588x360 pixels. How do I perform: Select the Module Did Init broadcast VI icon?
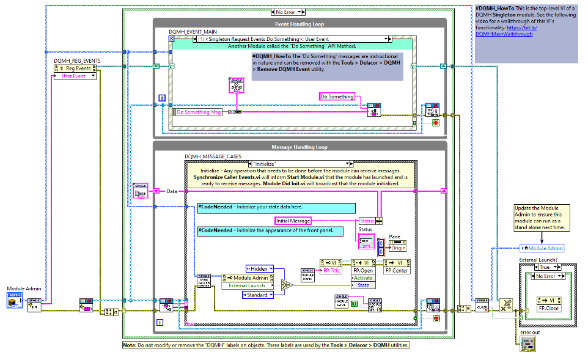coord(375,306)
